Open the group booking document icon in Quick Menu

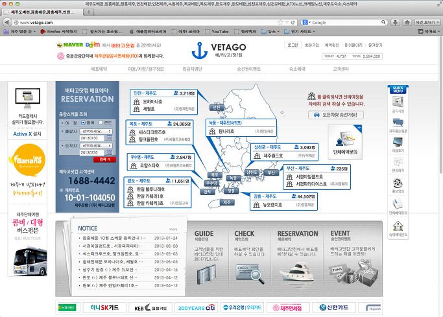pos(398,204)
